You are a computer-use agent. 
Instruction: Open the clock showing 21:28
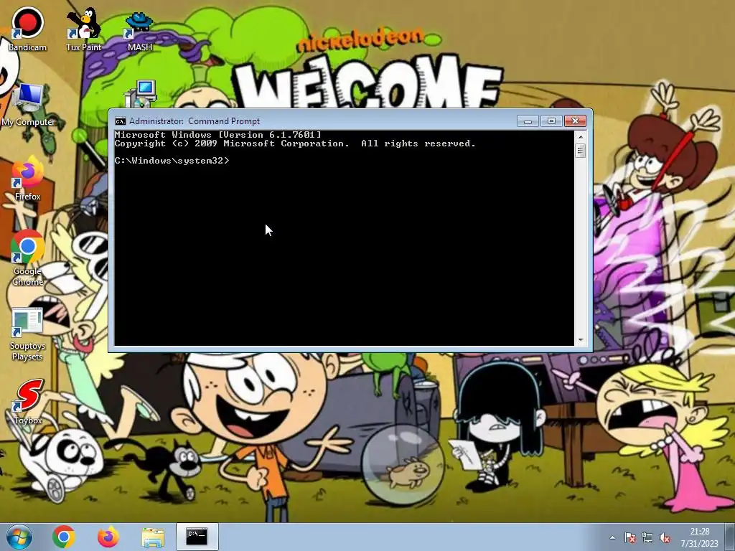click(699, 532)
